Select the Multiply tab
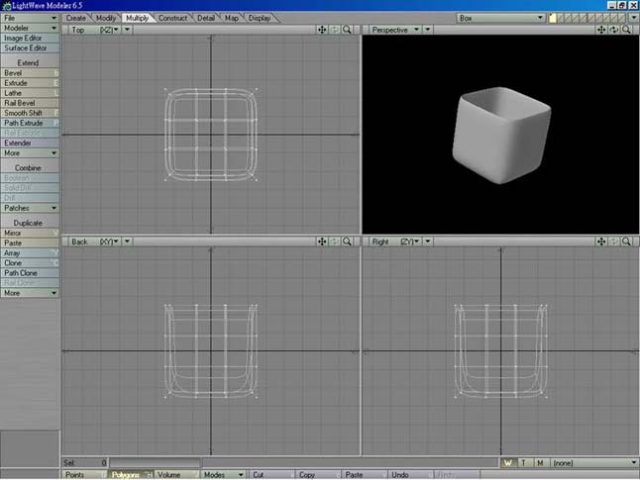The image size is (640, 480). 137,18
